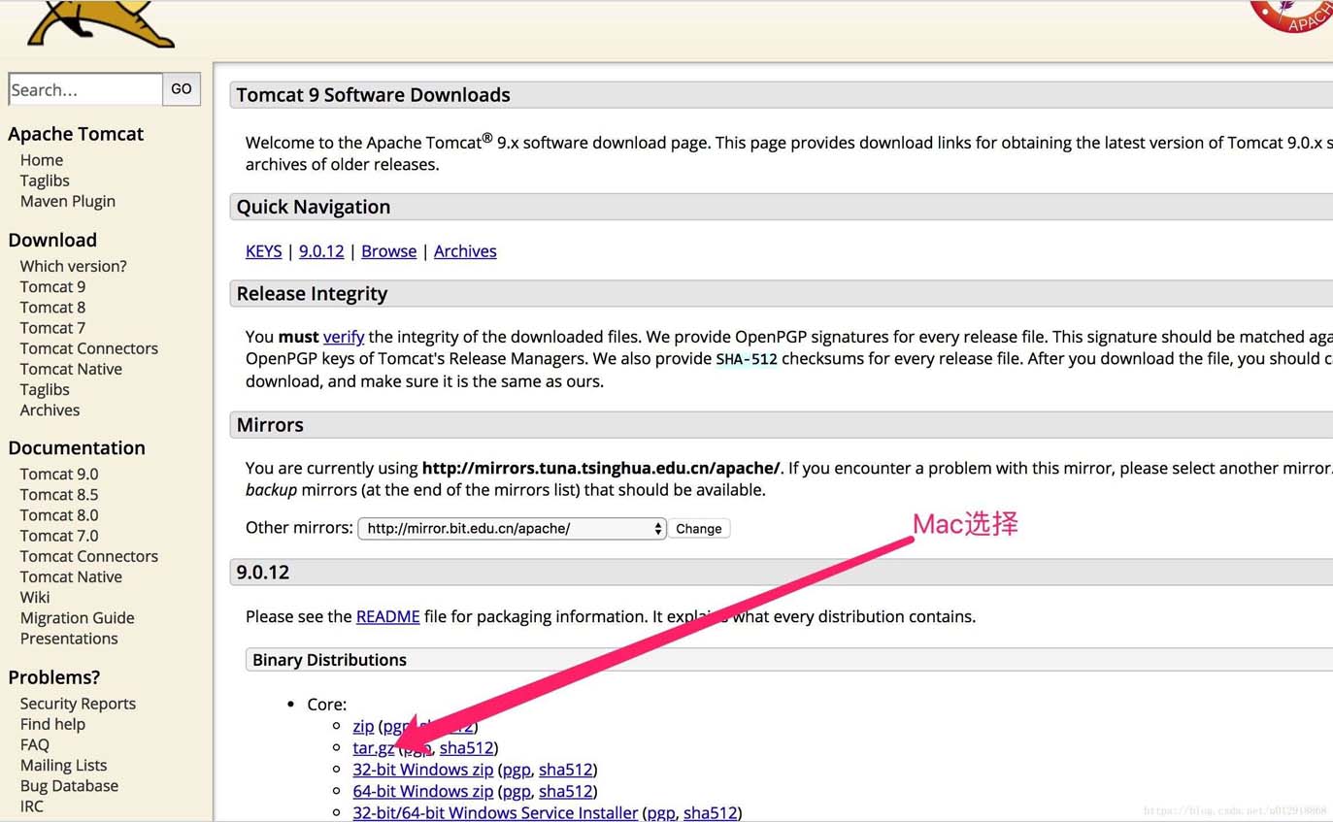Open the Other mirrors dropdown
The width and height of the screenshot is (1333, 822).
coord(512,529)
